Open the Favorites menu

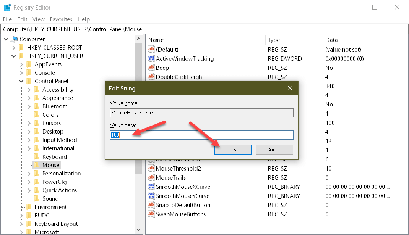click(x=61, y=19)
